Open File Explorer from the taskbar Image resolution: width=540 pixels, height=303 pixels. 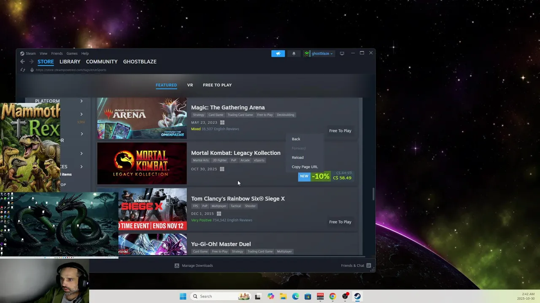(283, 296)
